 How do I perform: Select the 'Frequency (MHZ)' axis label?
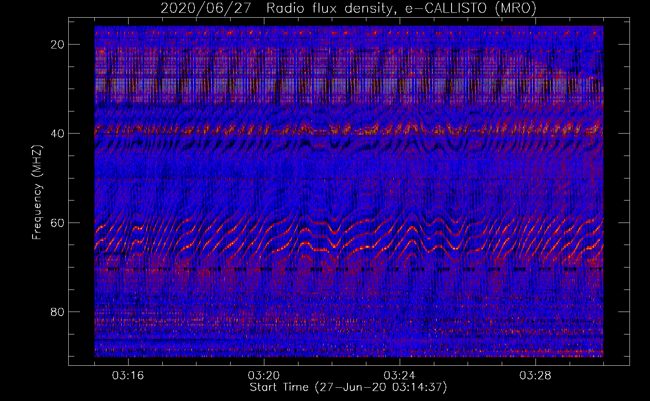tap(37, 192)
